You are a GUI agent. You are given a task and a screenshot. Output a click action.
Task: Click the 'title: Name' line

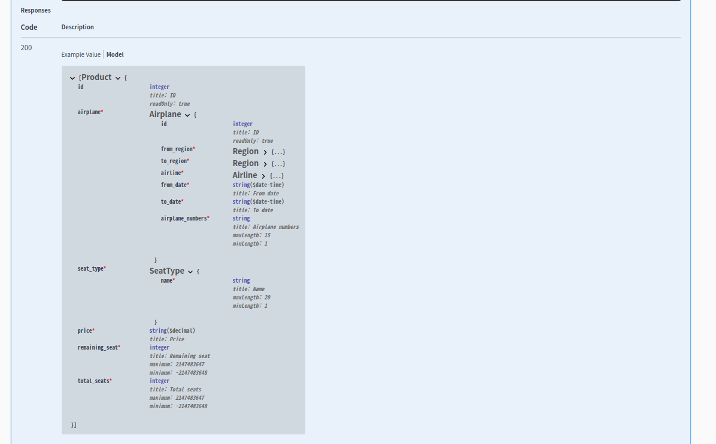(248, 289)
